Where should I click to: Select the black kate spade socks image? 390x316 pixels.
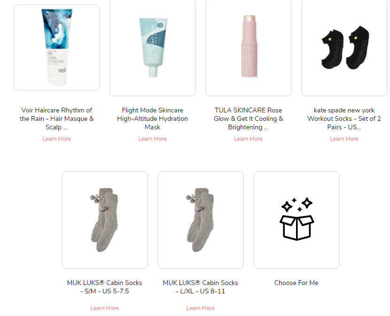(345, 47)
